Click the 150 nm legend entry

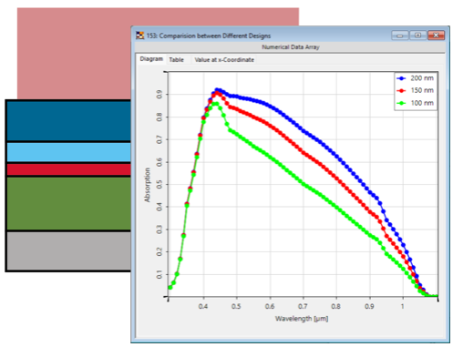(x=416, y=90)
